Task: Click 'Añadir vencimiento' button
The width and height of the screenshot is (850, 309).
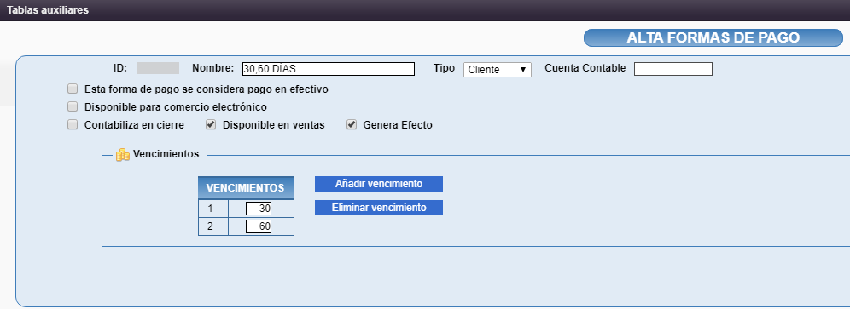Action: tap(379, 184)
